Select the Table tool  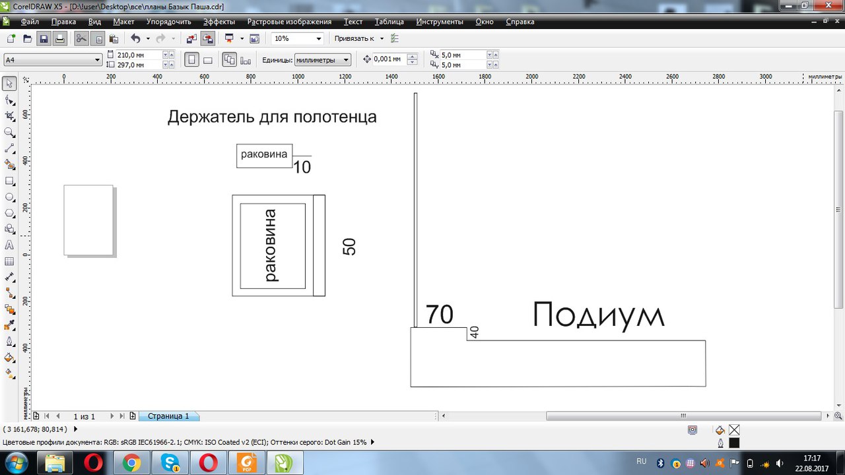click(x=9, y=261)
